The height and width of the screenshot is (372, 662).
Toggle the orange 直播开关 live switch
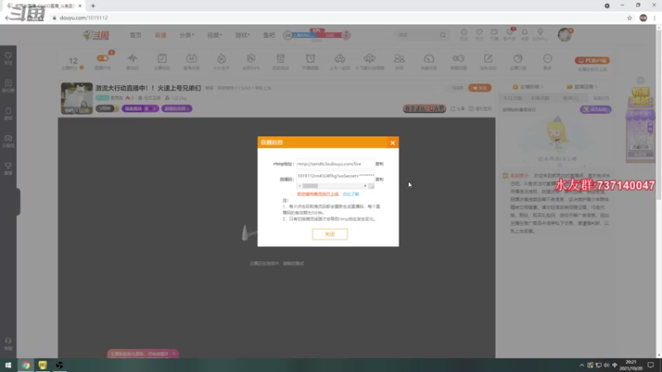point(103,59)
